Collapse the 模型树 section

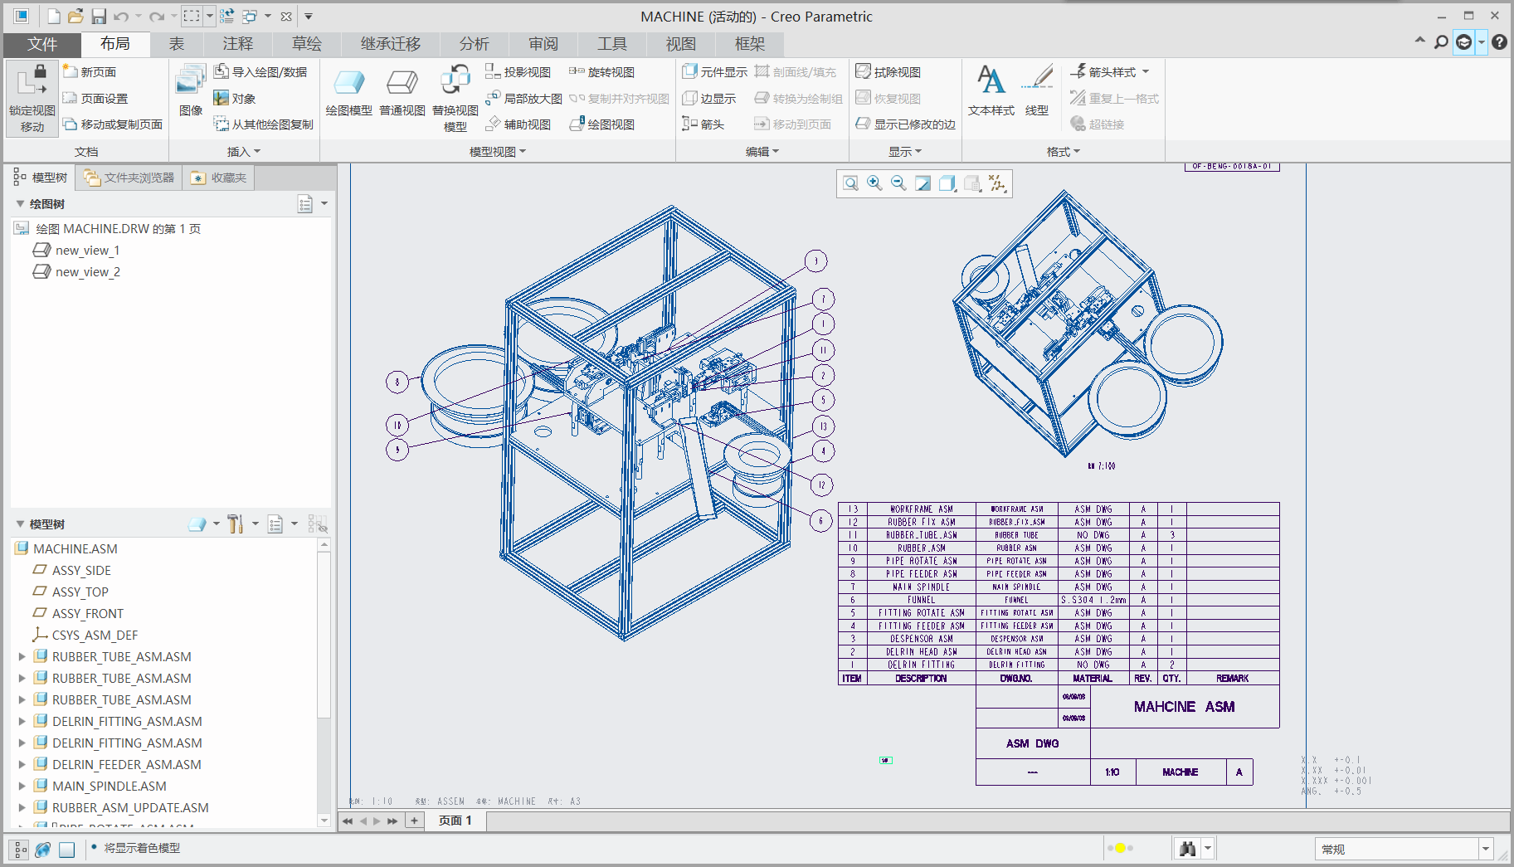tap(20, 524)
